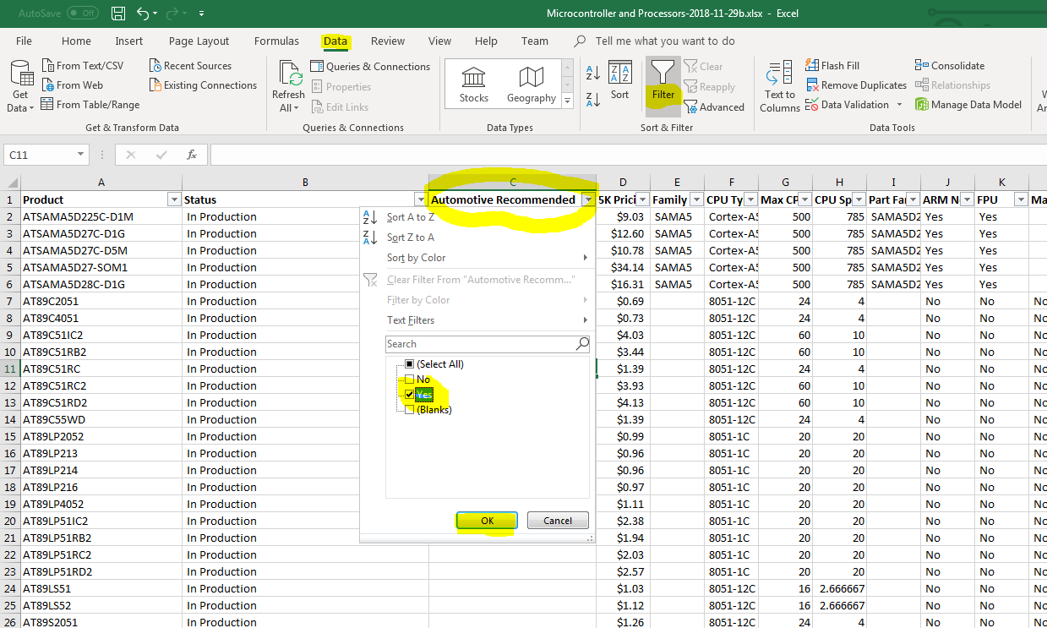The width and height of the screenshot is (1047, 628).
Task: Check the No filter checkbox
Action: [x=410, y=380]
